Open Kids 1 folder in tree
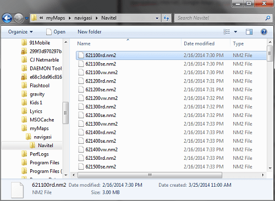Screen dimensions: 275x201 pos(32,103)
